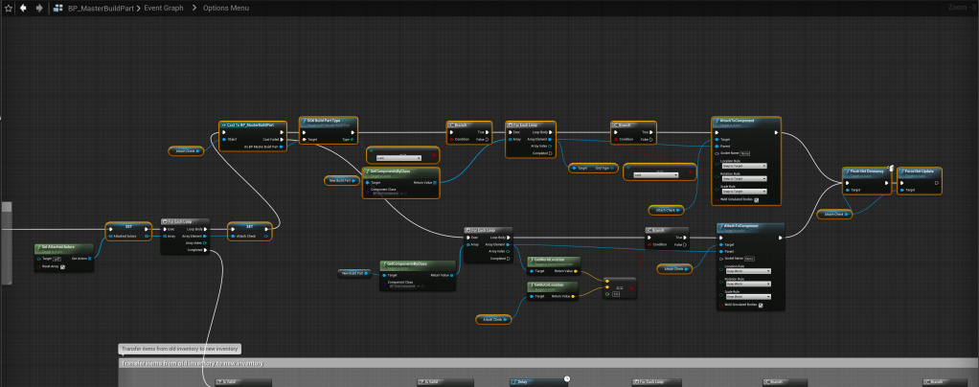This screenshot has height=387, width=979.
Task: Toggle Weld Simulated Bodies on lower AttachToComponent
Action: coord(762,305)
